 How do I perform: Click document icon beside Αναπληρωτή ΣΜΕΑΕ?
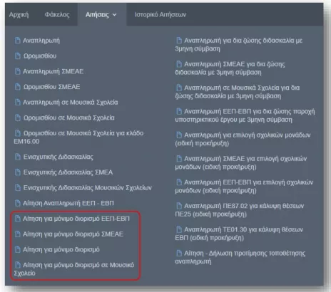point(18,71)
